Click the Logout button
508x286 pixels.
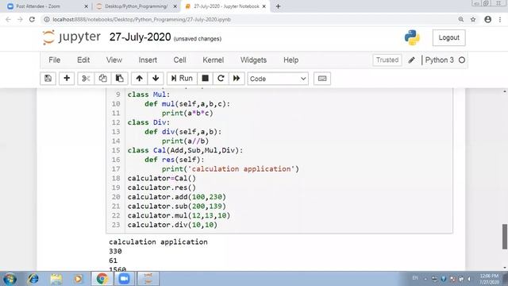448,37
